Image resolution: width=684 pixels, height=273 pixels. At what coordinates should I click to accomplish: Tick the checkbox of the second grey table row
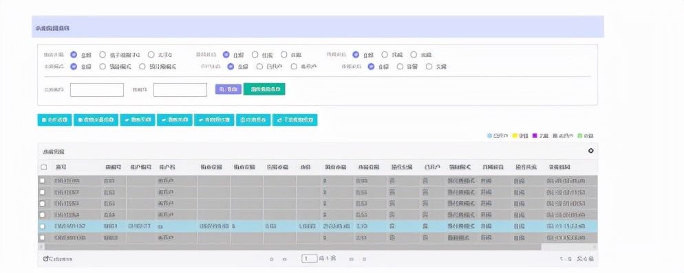pyautogui.click(x=42, y=191)
